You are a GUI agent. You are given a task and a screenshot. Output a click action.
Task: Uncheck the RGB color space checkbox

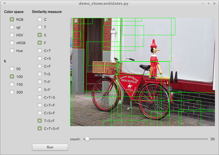[12, 19]
